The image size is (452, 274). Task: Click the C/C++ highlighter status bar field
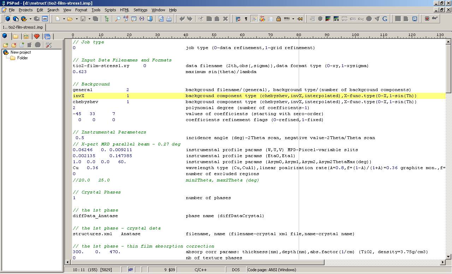click(201, 270)
